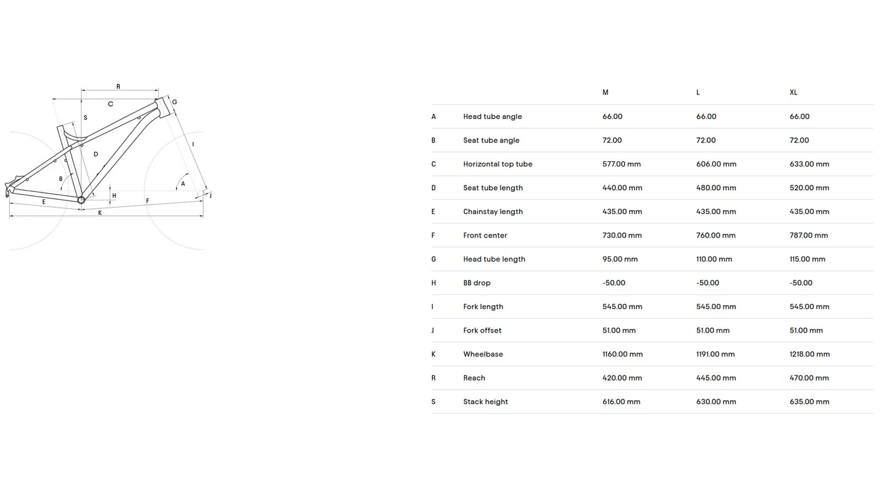Click the A head angle marker on diagram
This screenshot has width=880, height=488.
[x=183, y=184]
